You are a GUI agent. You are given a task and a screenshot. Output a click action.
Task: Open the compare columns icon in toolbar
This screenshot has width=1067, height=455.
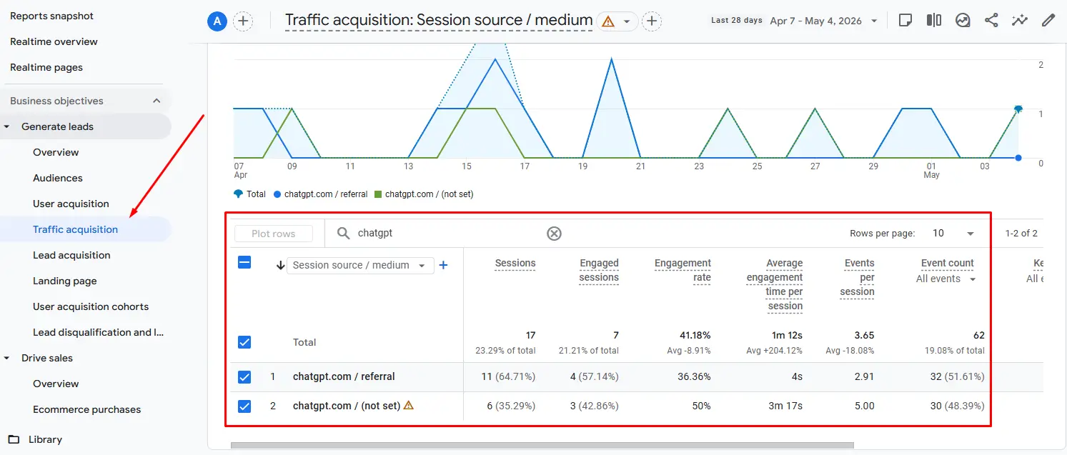(x=934, y=21)
